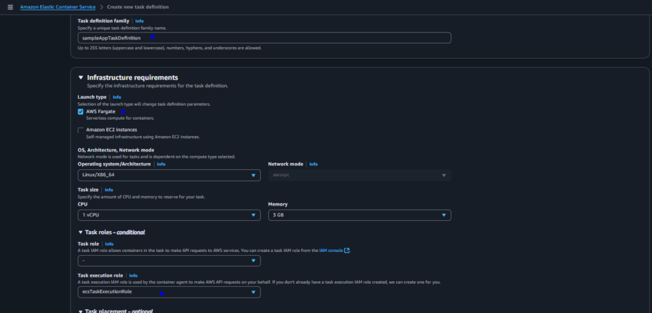The width and height of the screenshot is (652, 313).
Task: Collapse the Task roles conditional section
Action: (x=81, y=232)
